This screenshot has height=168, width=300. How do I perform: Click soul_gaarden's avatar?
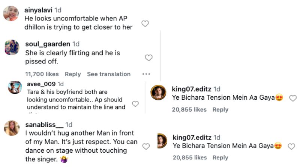[x=12, y=48]
